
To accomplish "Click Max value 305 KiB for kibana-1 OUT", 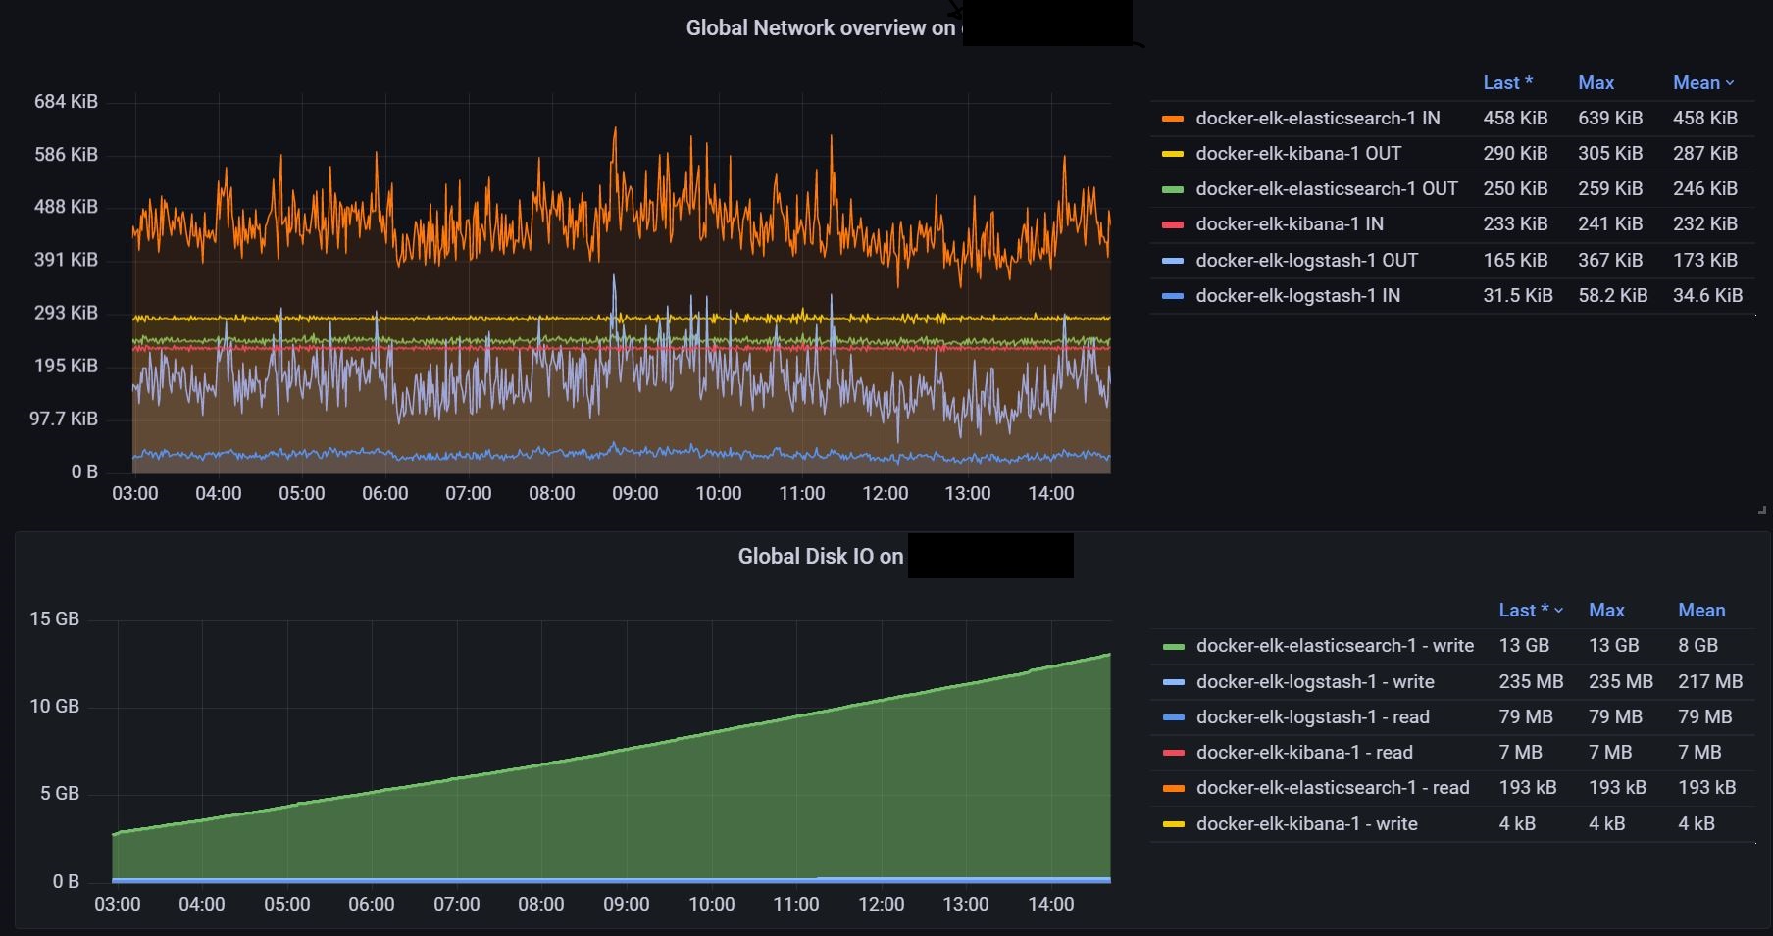I will pos(1610,154).
